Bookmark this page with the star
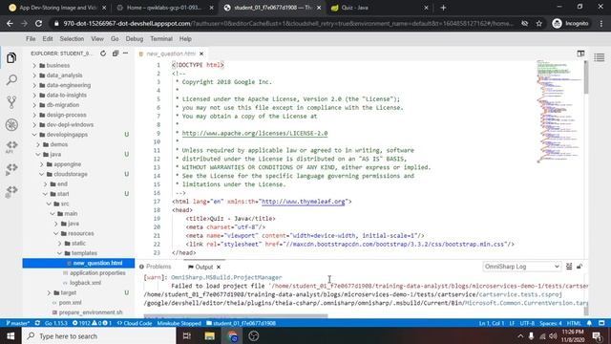The width and height of the screenshot is (611, 344). (538, 23)
